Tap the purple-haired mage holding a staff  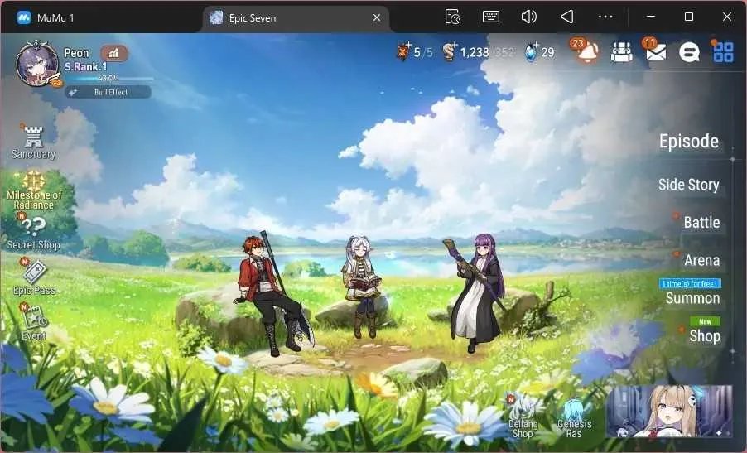tap(476, 292)
